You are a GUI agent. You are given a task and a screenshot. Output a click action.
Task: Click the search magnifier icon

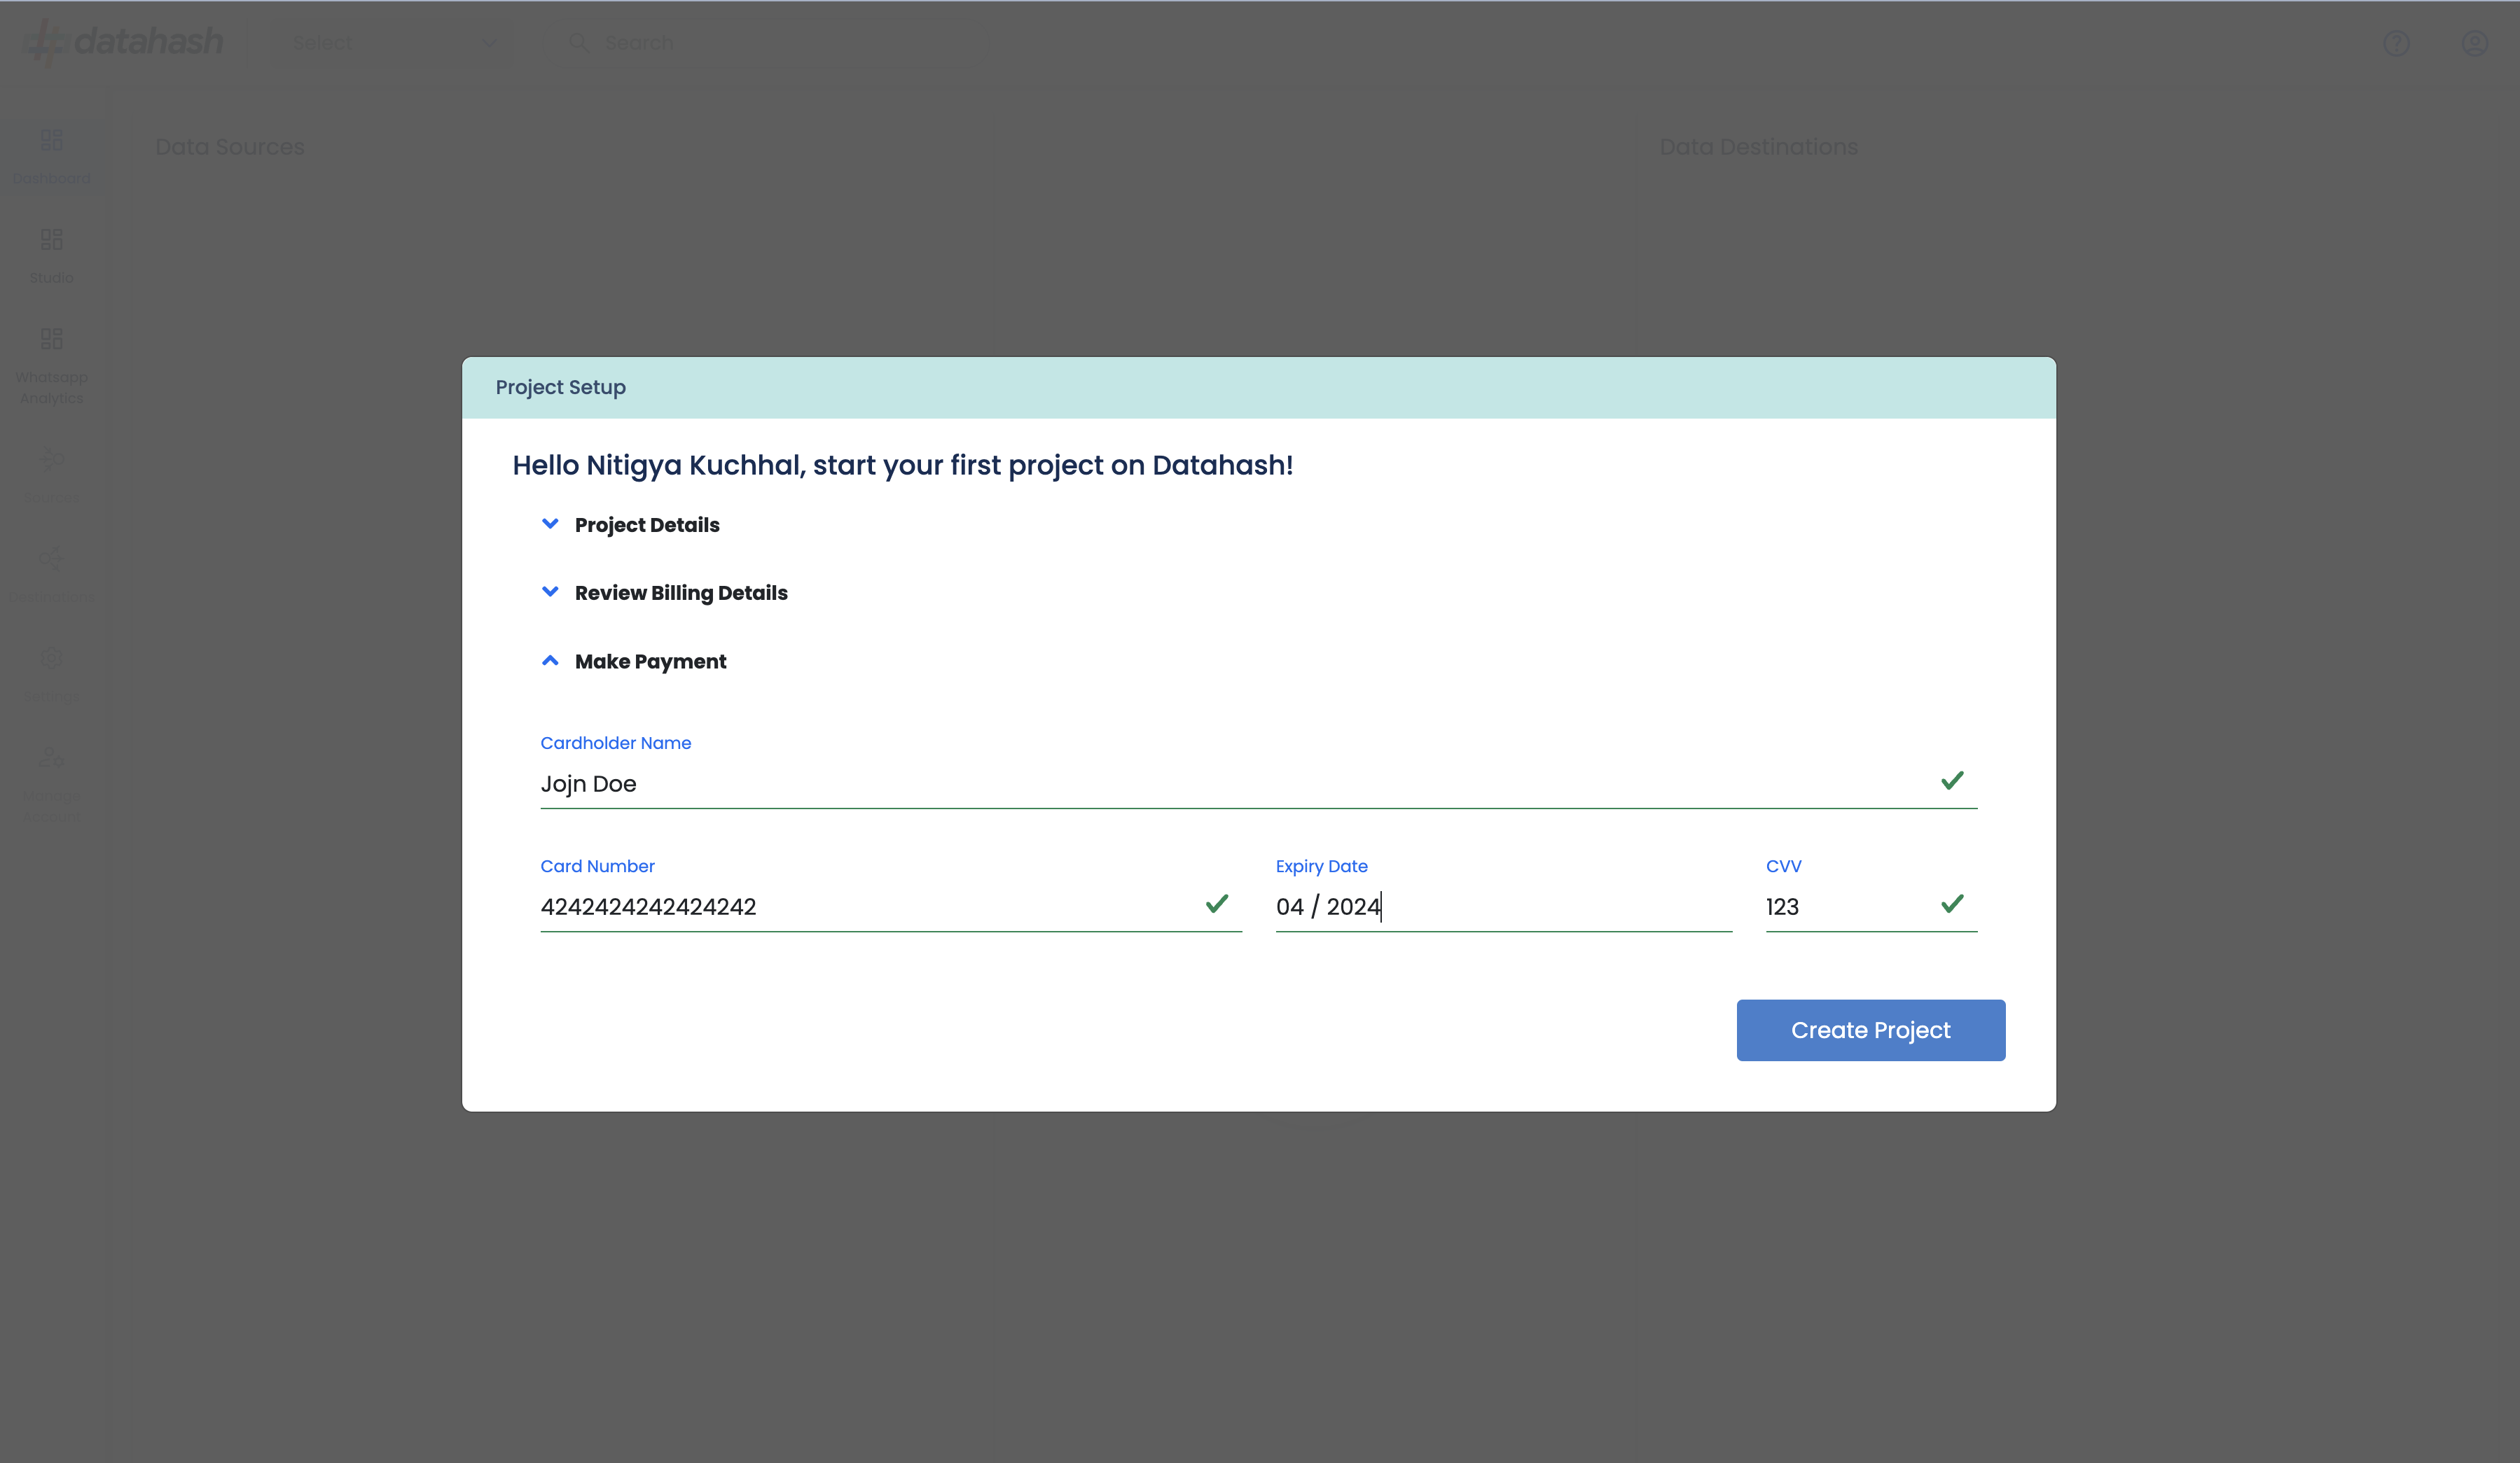[578, 42]
